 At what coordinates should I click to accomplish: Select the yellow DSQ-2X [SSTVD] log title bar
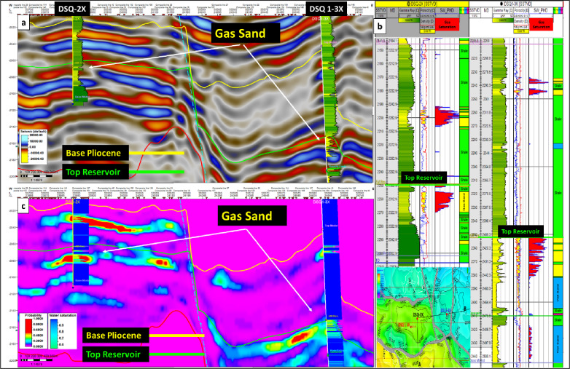click(422, 4)
